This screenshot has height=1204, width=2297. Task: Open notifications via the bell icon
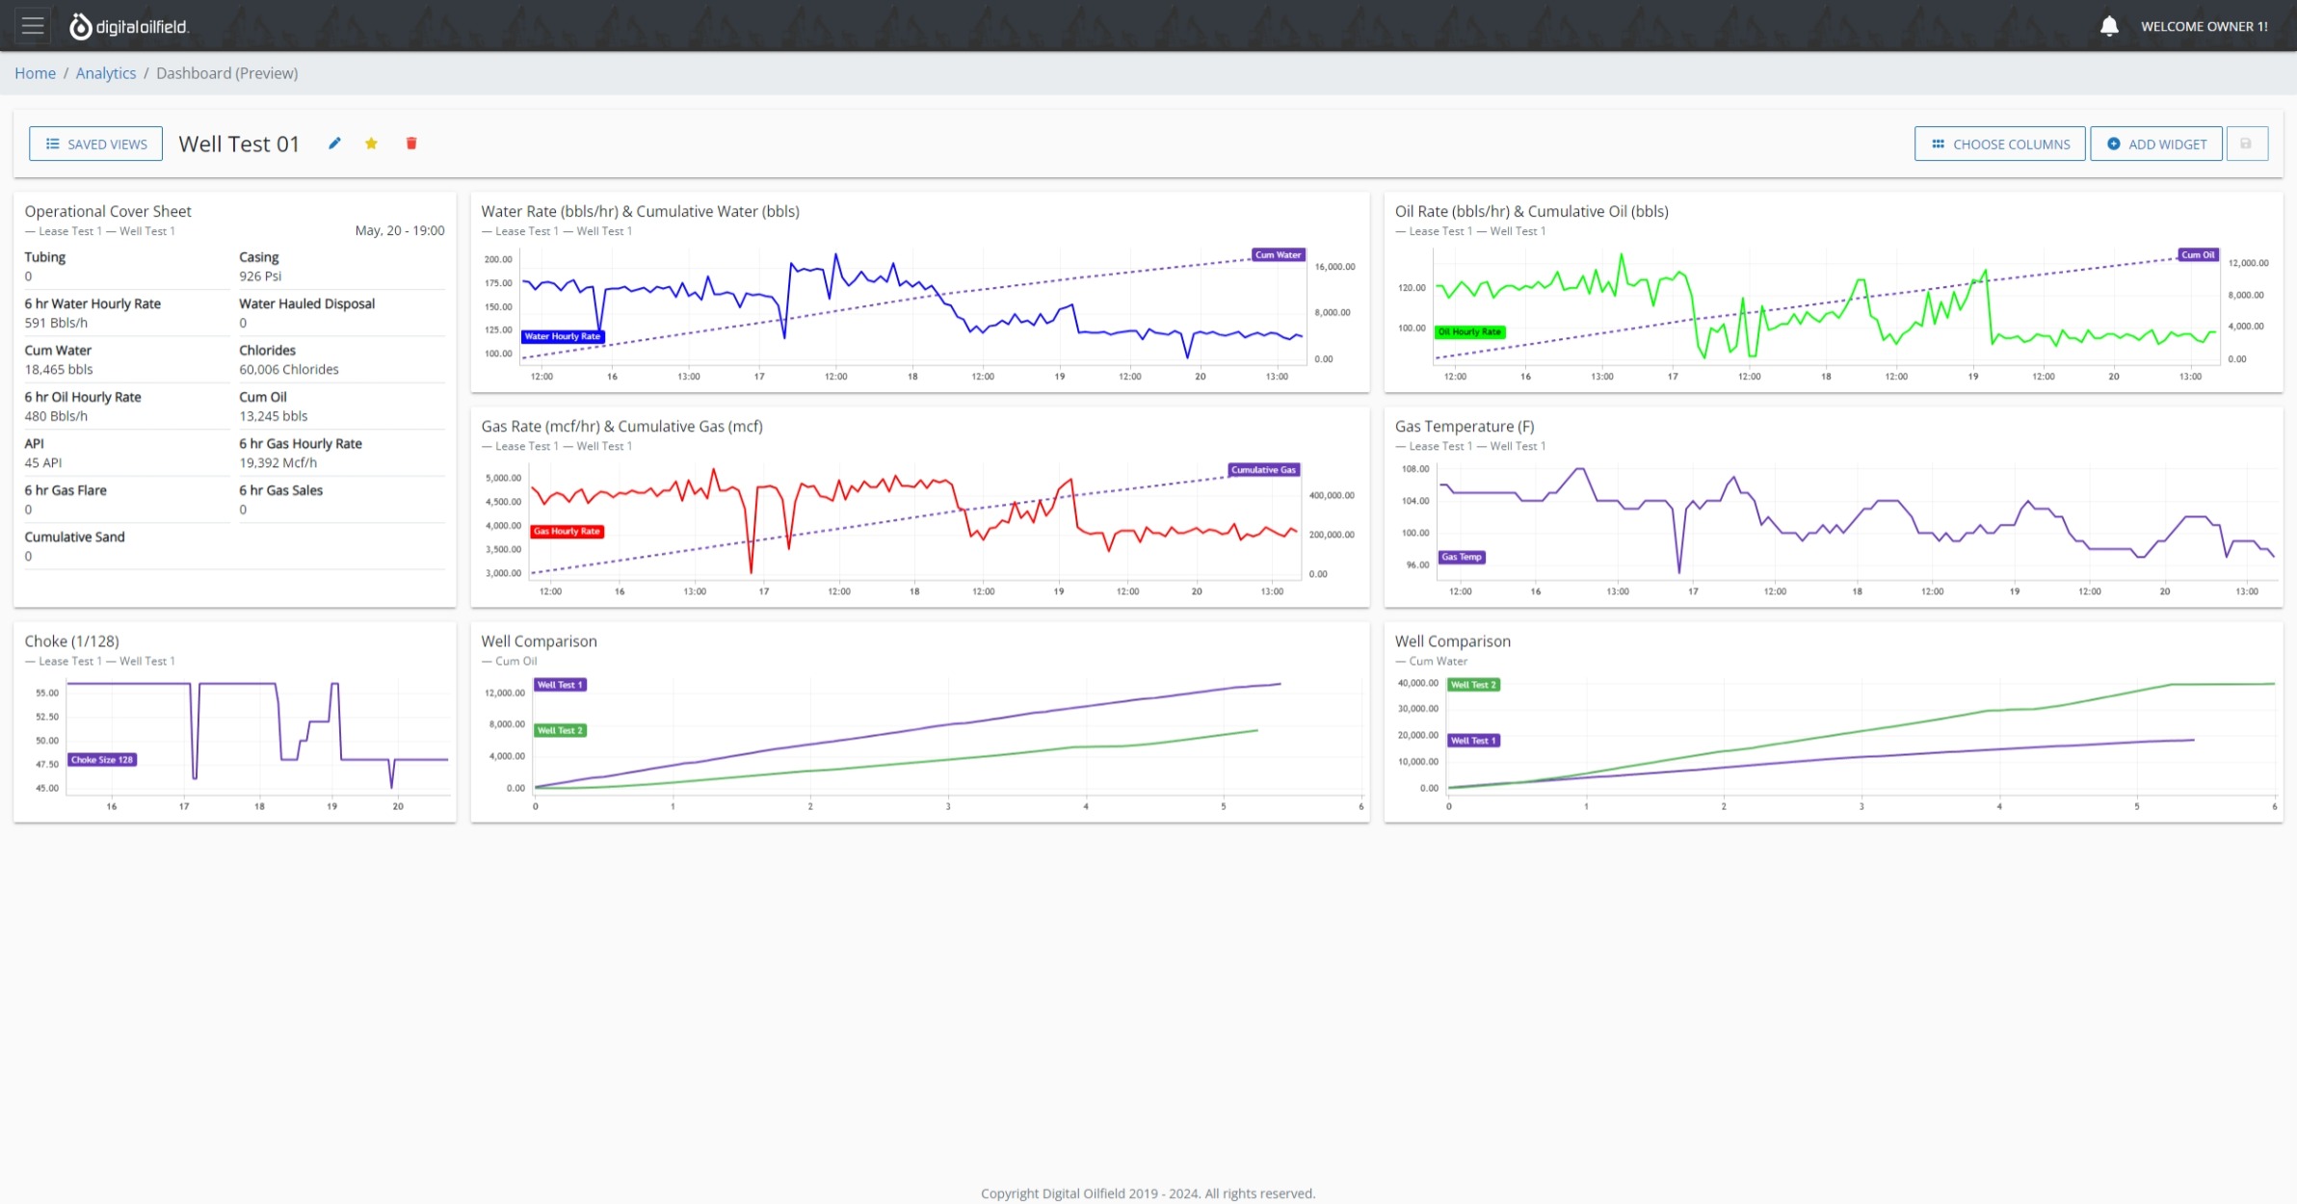(2108, 25)
